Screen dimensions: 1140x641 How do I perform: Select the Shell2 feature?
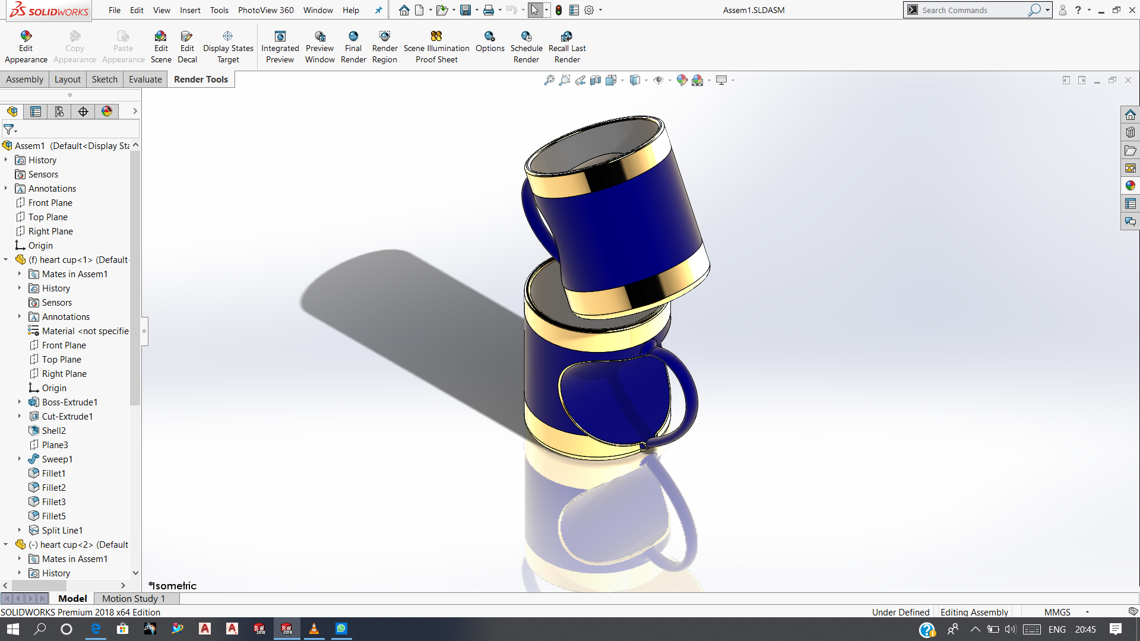(x=53, y=430)
